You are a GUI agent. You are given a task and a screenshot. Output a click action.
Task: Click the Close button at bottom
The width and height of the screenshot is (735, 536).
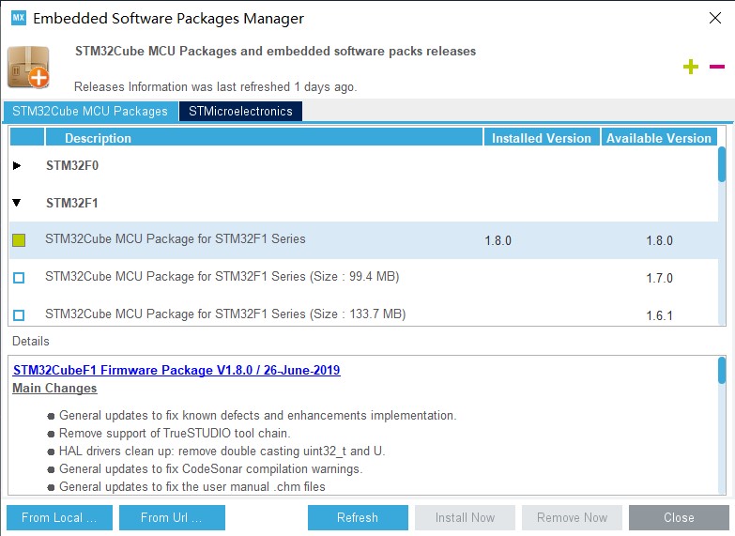pyautogui.click(x=679, y=517)
